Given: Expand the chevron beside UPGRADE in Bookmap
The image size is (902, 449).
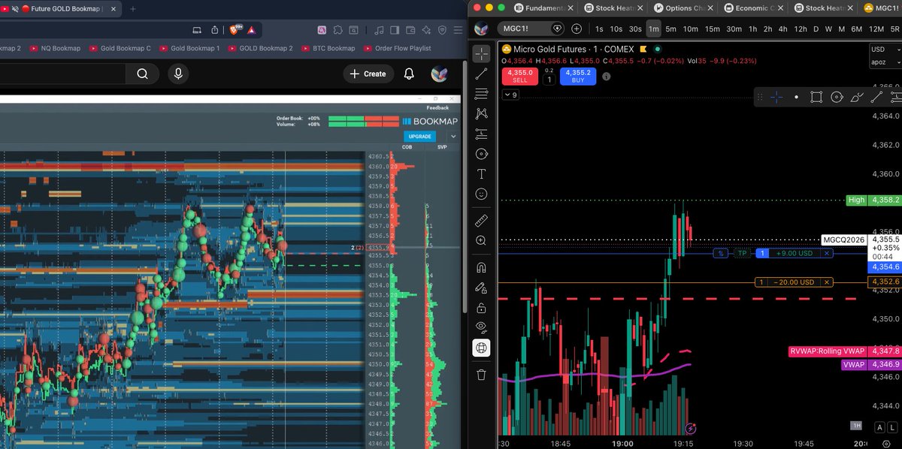Looking at the screenshot, I should (x=453, y=136).
